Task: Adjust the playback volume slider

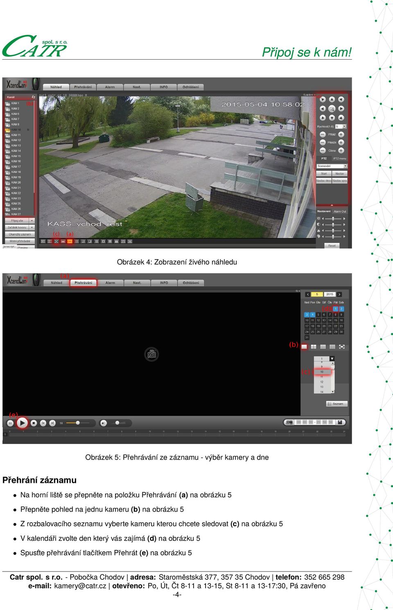Action: tap(118, 423)
